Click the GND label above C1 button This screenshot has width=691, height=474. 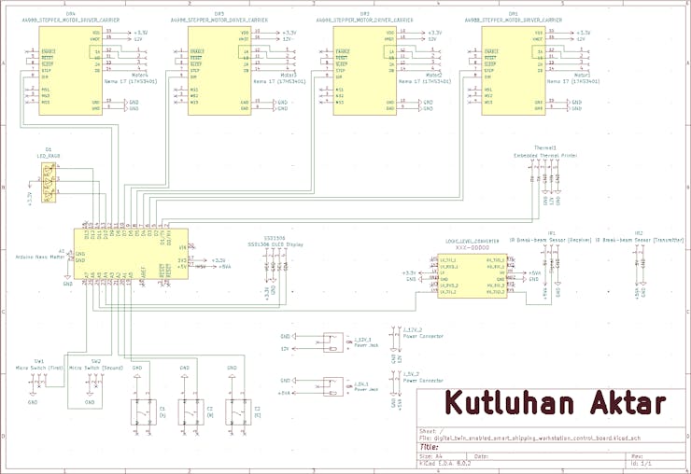(137, 368)
